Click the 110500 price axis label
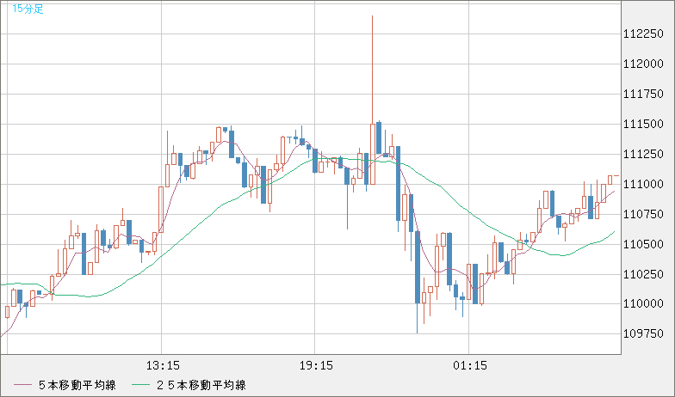 coord(641,244)
